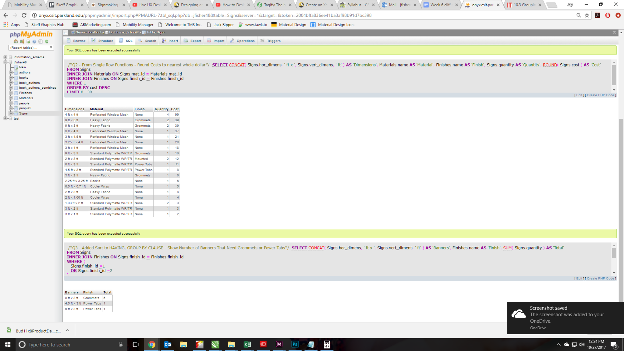Screen dimensions: 624x351
Task: Bookmark this page with star icon
Action: point(587,15)
